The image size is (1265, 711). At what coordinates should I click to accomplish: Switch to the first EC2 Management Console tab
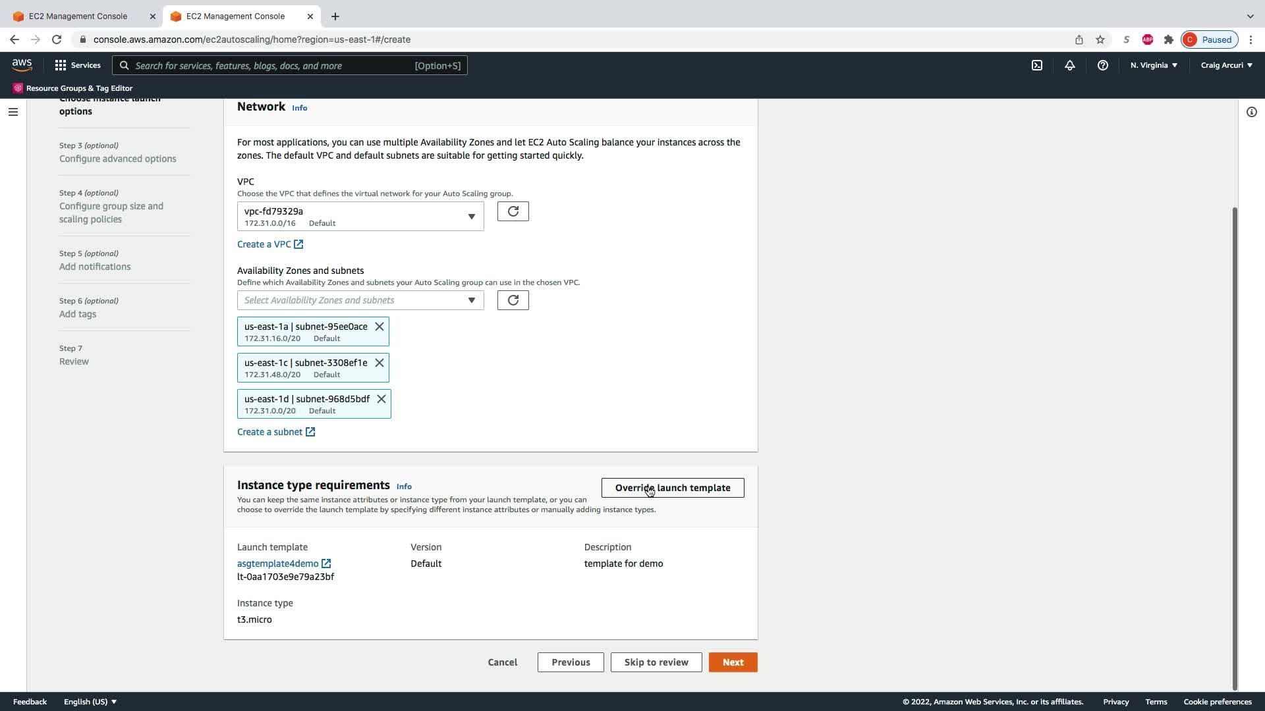(x=78, y=16)
